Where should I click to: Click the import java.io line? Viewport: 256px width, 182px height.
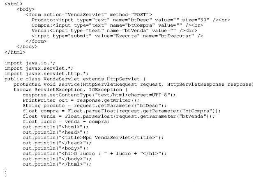coord(30,63)
